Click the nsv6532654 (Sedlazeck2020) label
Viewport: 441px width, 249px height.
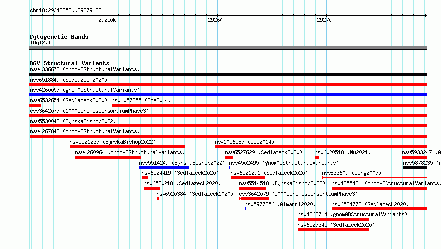(68, 100)
